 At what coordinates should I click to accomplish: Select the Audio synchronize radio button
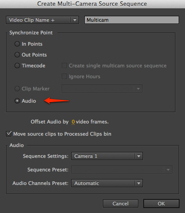17,101
